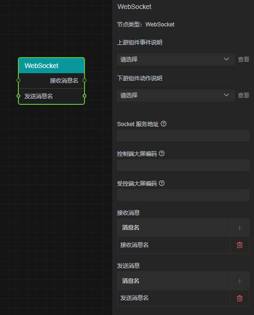The image size is (254, 315).
Task: Open the 下游组件动作说明 dropdown
Action: tap(176, 95)
